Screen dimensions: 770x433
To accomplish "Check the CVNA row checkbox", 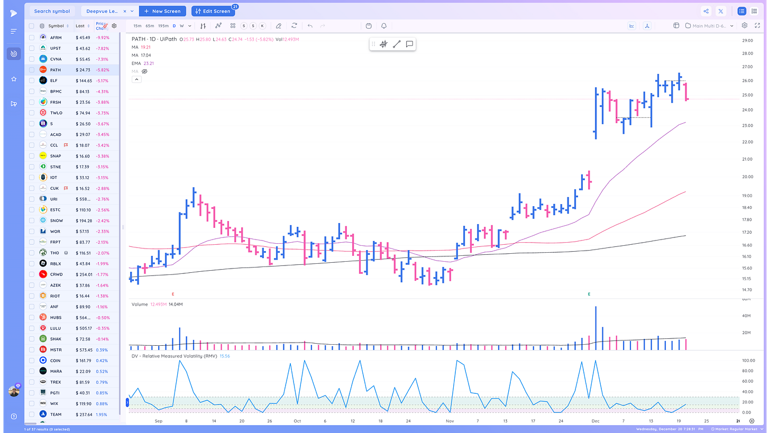I will coord(32,59).
